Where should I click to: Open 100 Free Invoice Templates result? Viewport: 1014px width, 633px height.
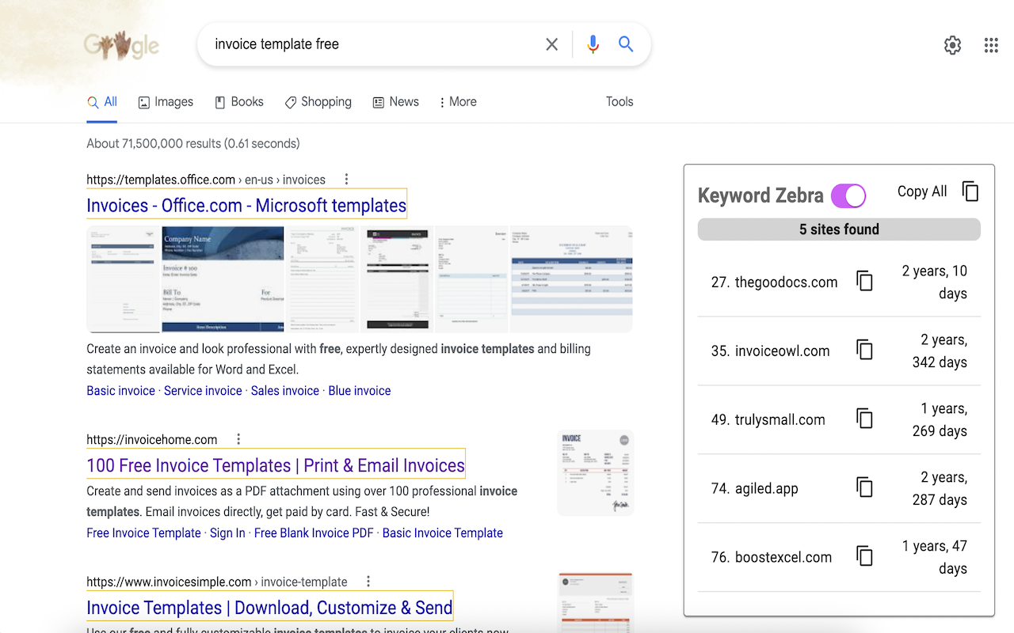[x=276, y=465]
